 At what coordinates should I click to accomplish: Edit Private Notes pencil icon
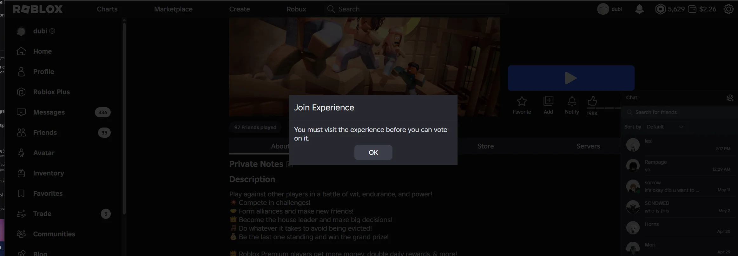tap(289, 164)
